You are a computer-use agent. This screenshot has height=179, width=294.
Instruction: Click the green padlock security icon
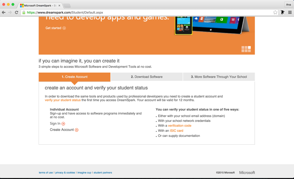(24, 13)
